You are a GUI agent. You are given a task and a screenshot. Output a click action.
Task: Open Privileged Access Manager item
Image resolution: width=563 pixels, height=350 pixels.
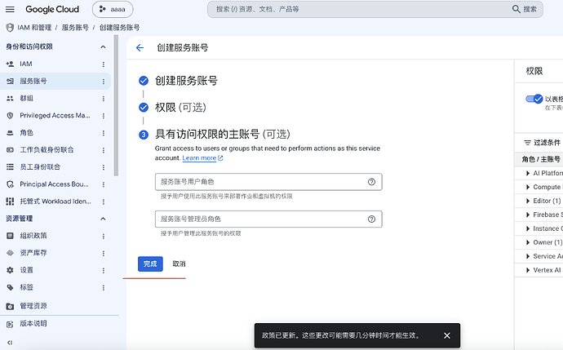click(55, 116)
